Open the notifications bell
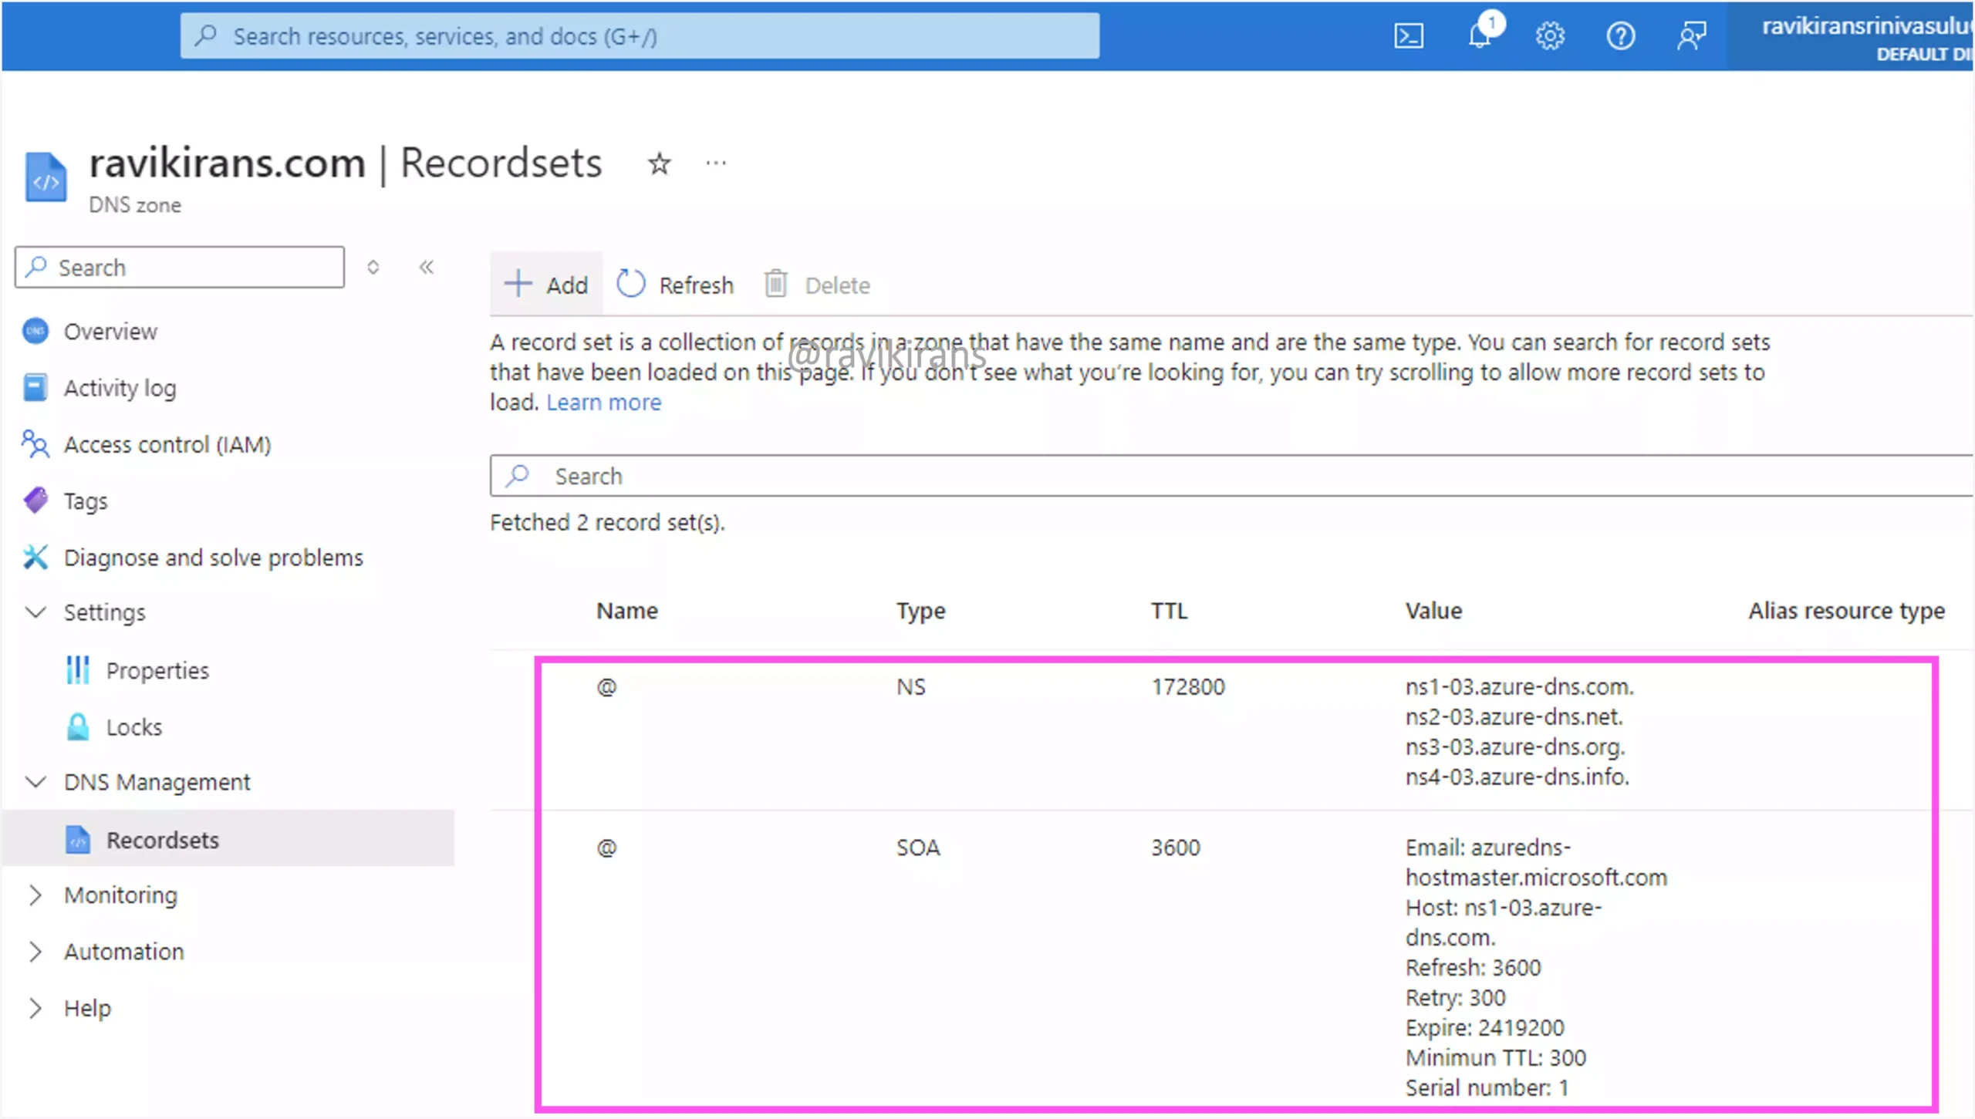This screenshot has height=1119, width=1975. [x=1480, y=35]
